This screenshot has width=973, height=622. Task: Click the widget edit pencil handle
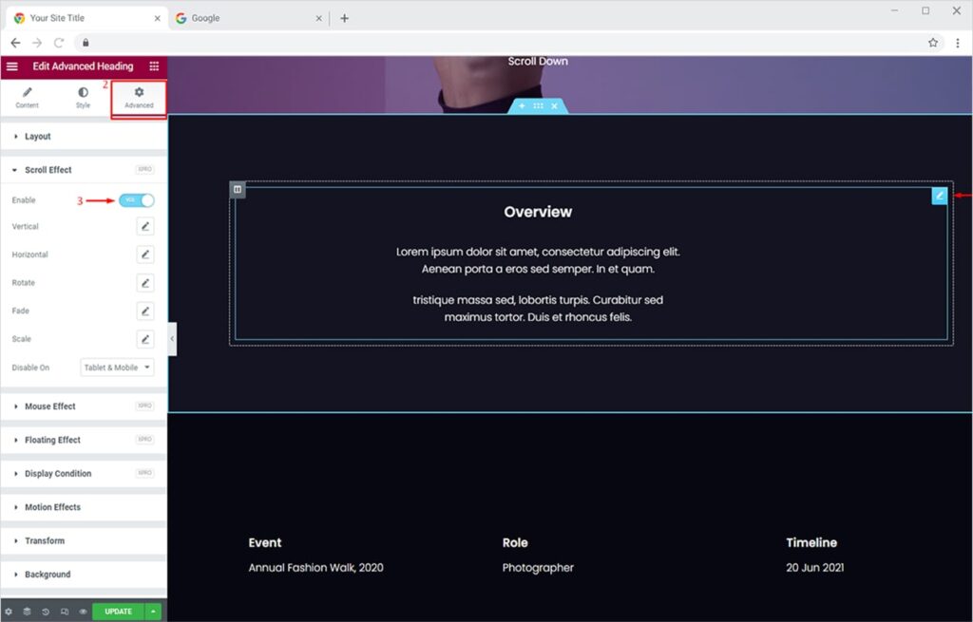point(939,196)
